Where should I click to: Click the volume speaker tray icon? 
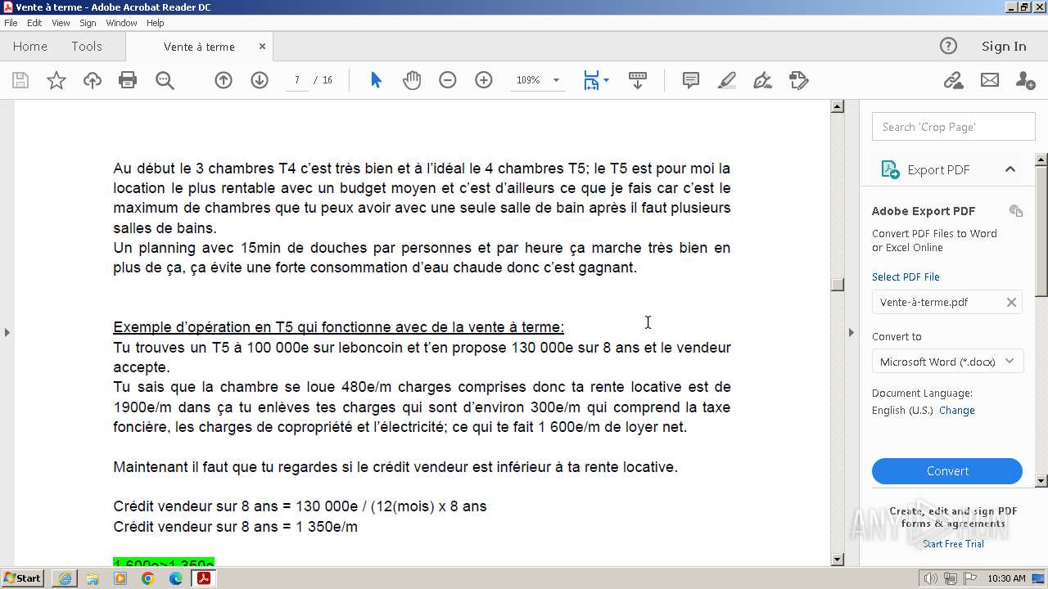point(931,578)
